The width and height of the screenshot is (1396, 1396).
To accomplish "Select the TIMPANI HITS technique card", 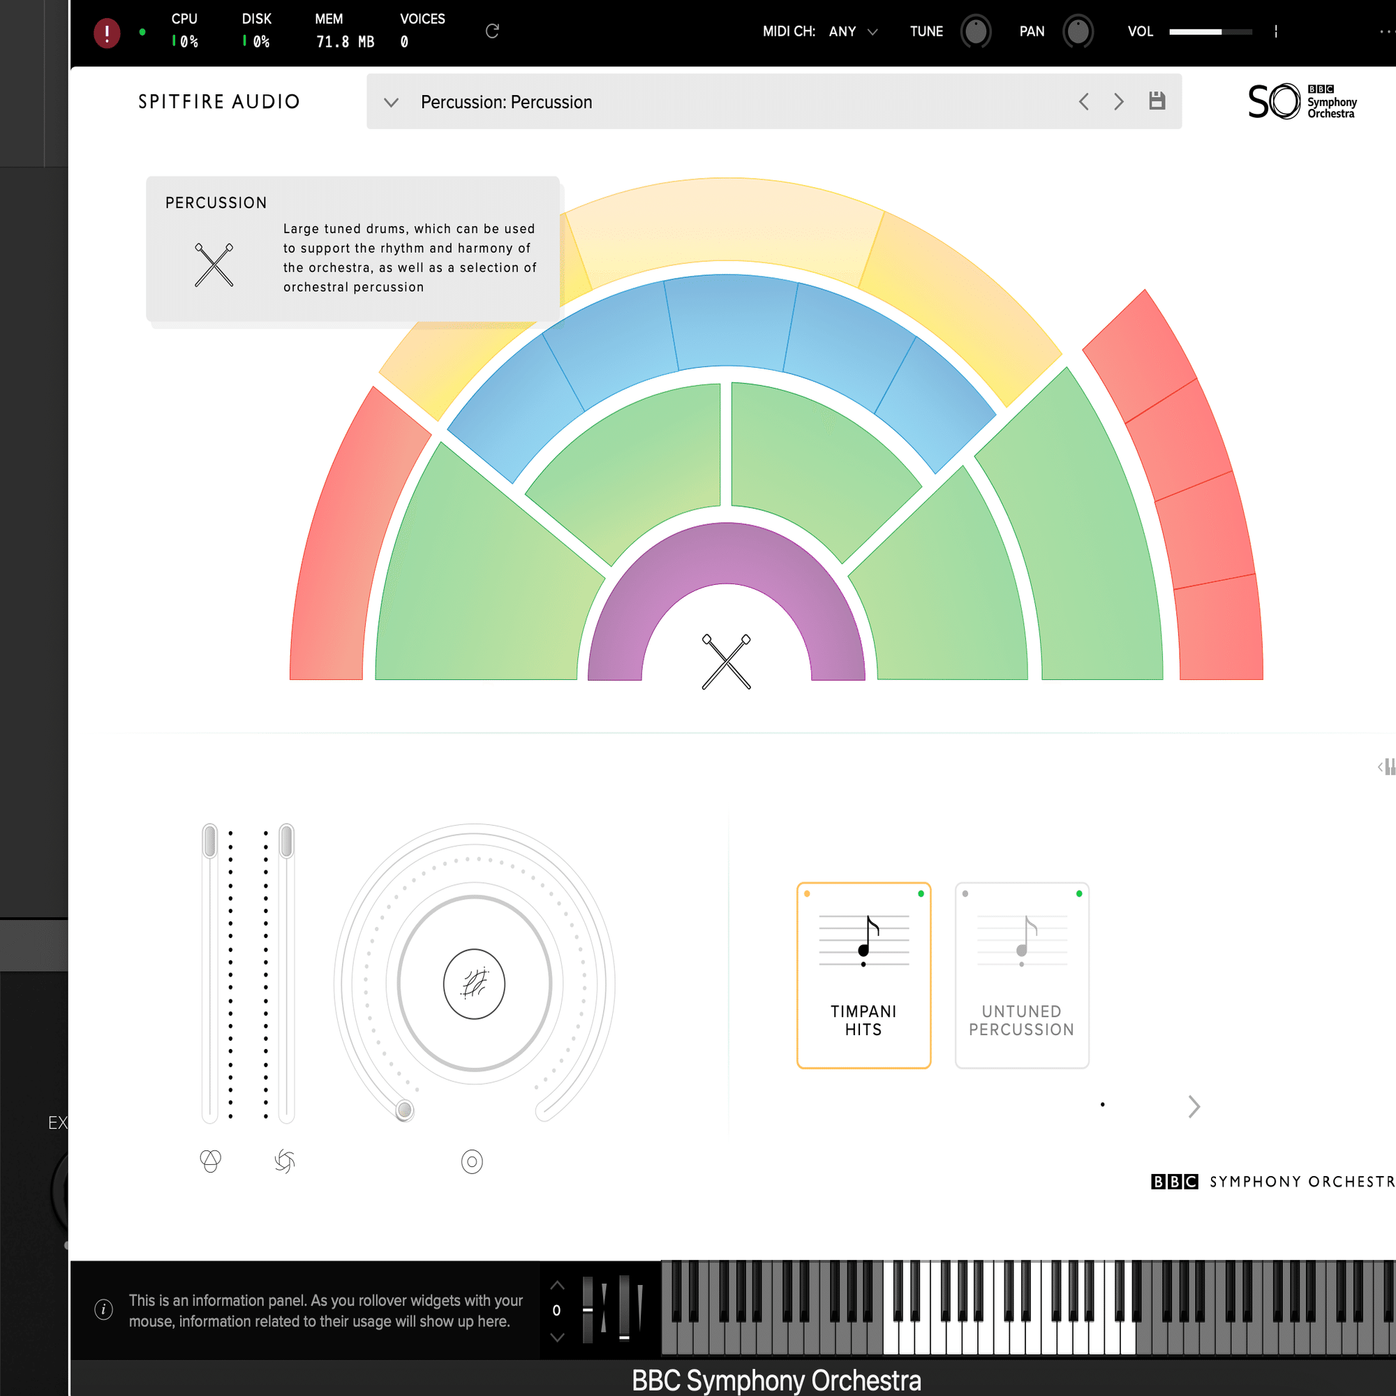I will tap(863, 976).
